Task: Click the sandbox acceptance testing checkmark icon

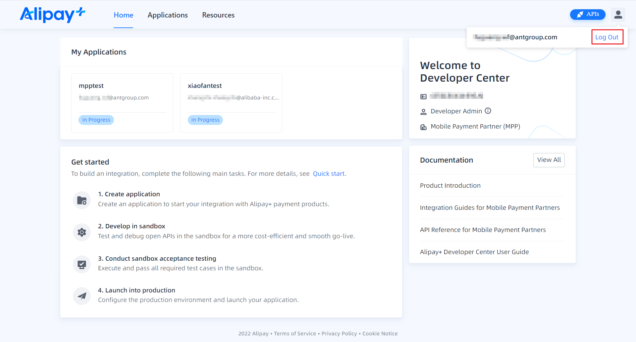Action: (82, 264)
